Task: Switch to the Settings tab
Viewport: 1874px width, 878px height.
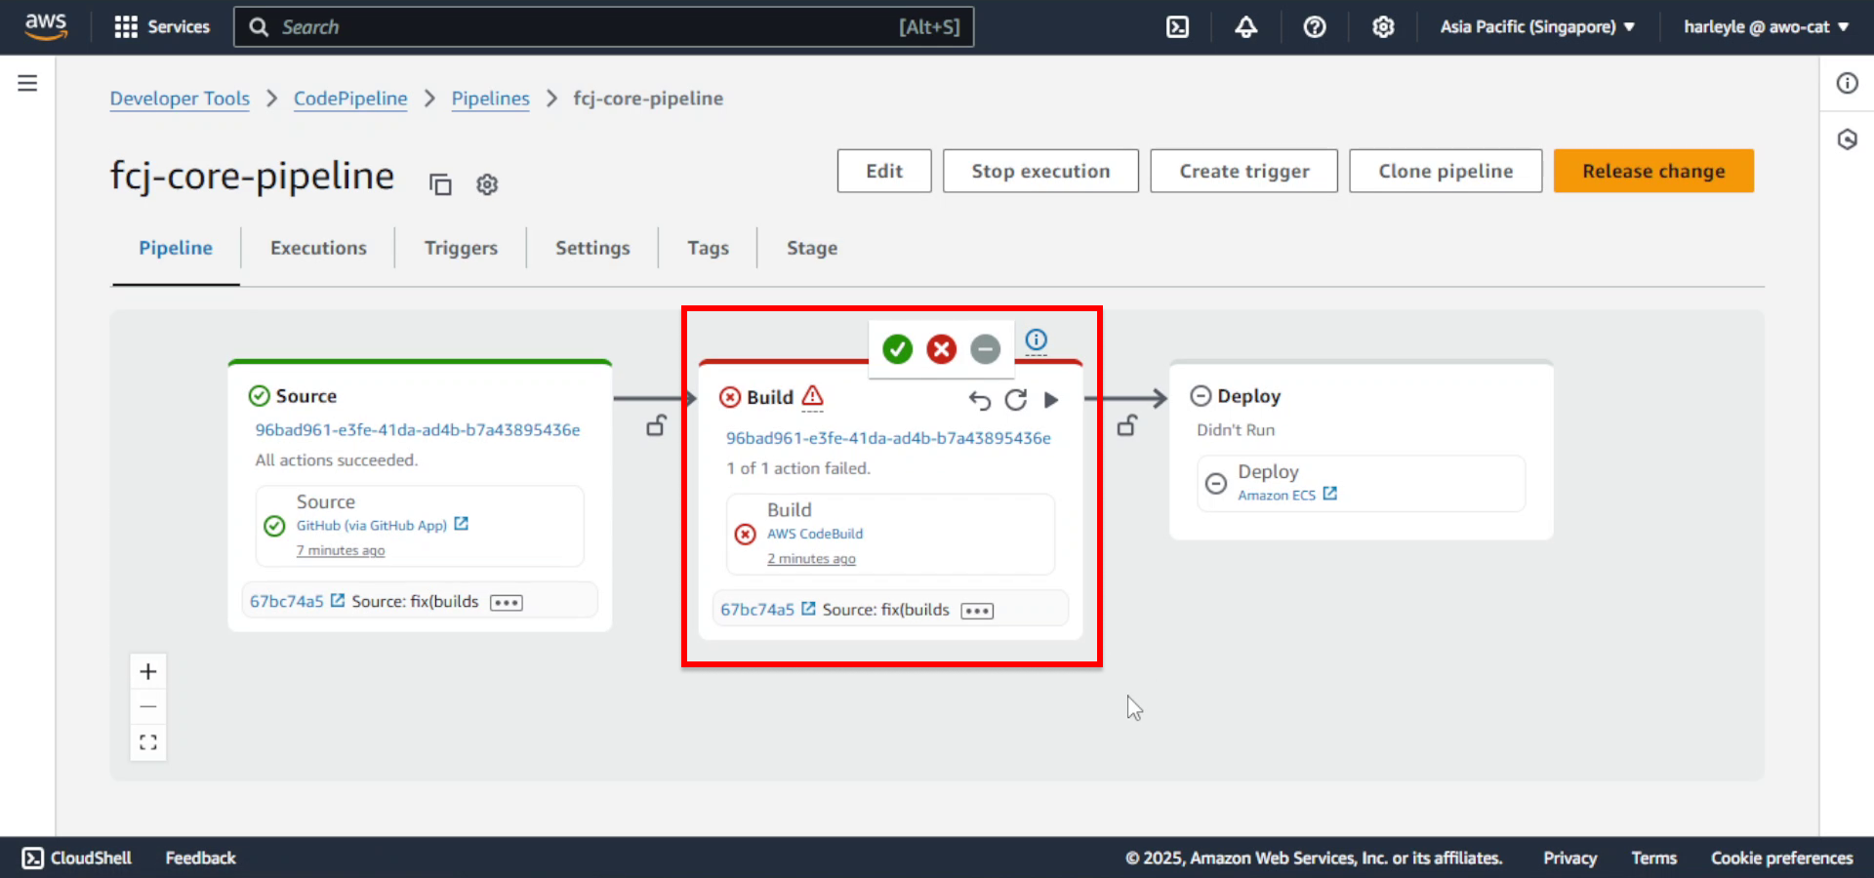Action: (x=592, y=248)
